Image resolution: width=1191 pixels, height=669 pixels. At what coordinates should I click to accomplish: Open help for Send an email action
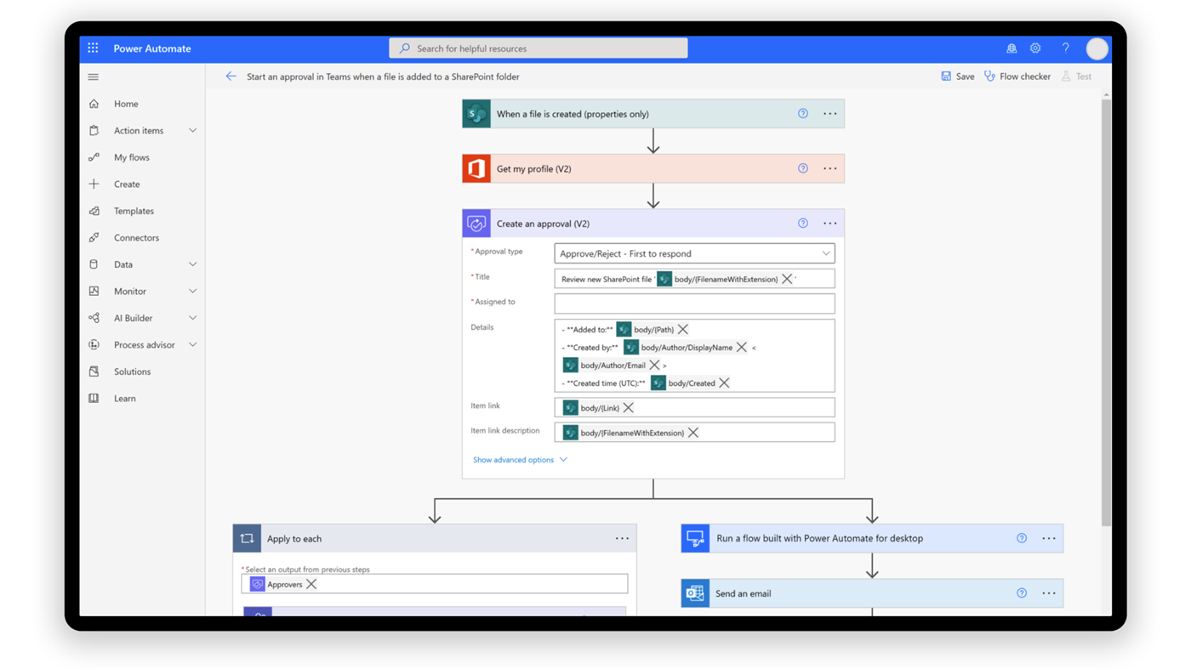pos(1022,593)
